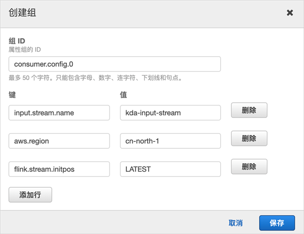Cancel the dialog via 取消 link
Screen dimensions: 304x234
[x=236, y=223]
